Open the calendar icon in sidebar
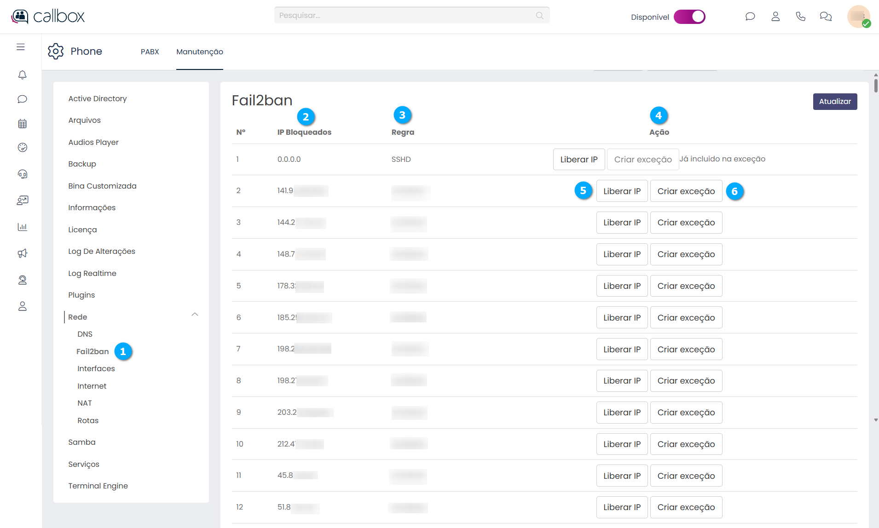This screenshot has height=528, width=879. [22, 124]
